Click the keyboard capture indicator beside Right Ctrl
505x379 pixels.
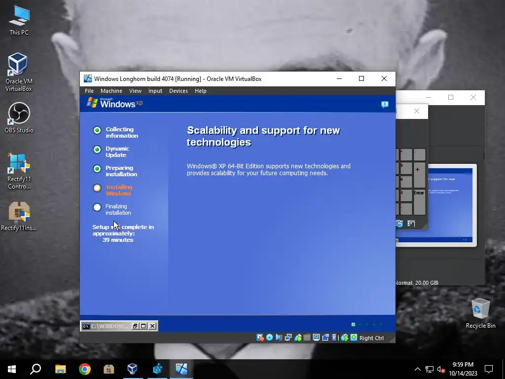coord(354,338)
